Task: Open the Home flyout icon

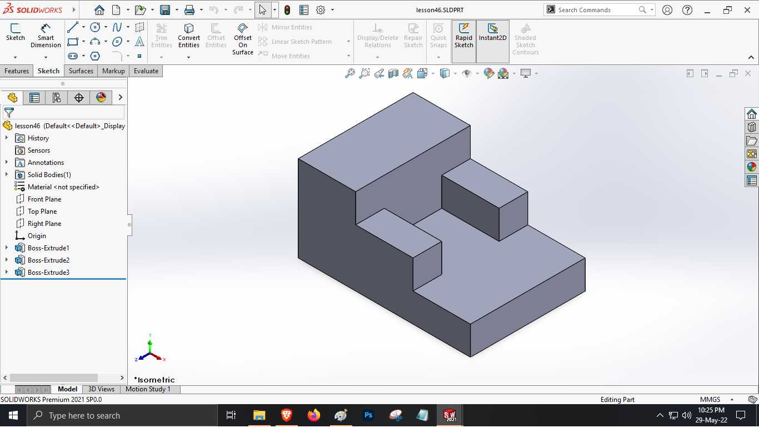Action: pos(99,10)
